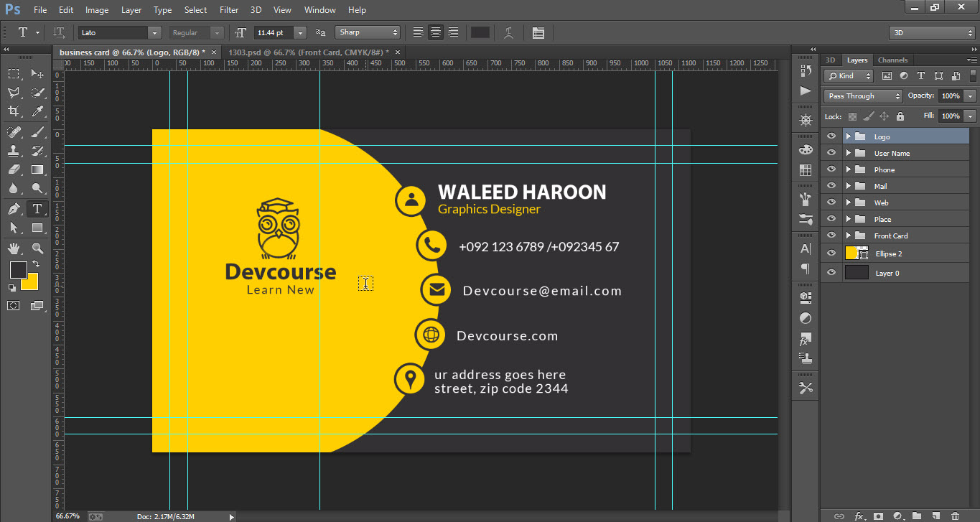The height and width of the screenshot is (522, 980).
Task: Expand the User Name group
Action: tap(848, 153)
